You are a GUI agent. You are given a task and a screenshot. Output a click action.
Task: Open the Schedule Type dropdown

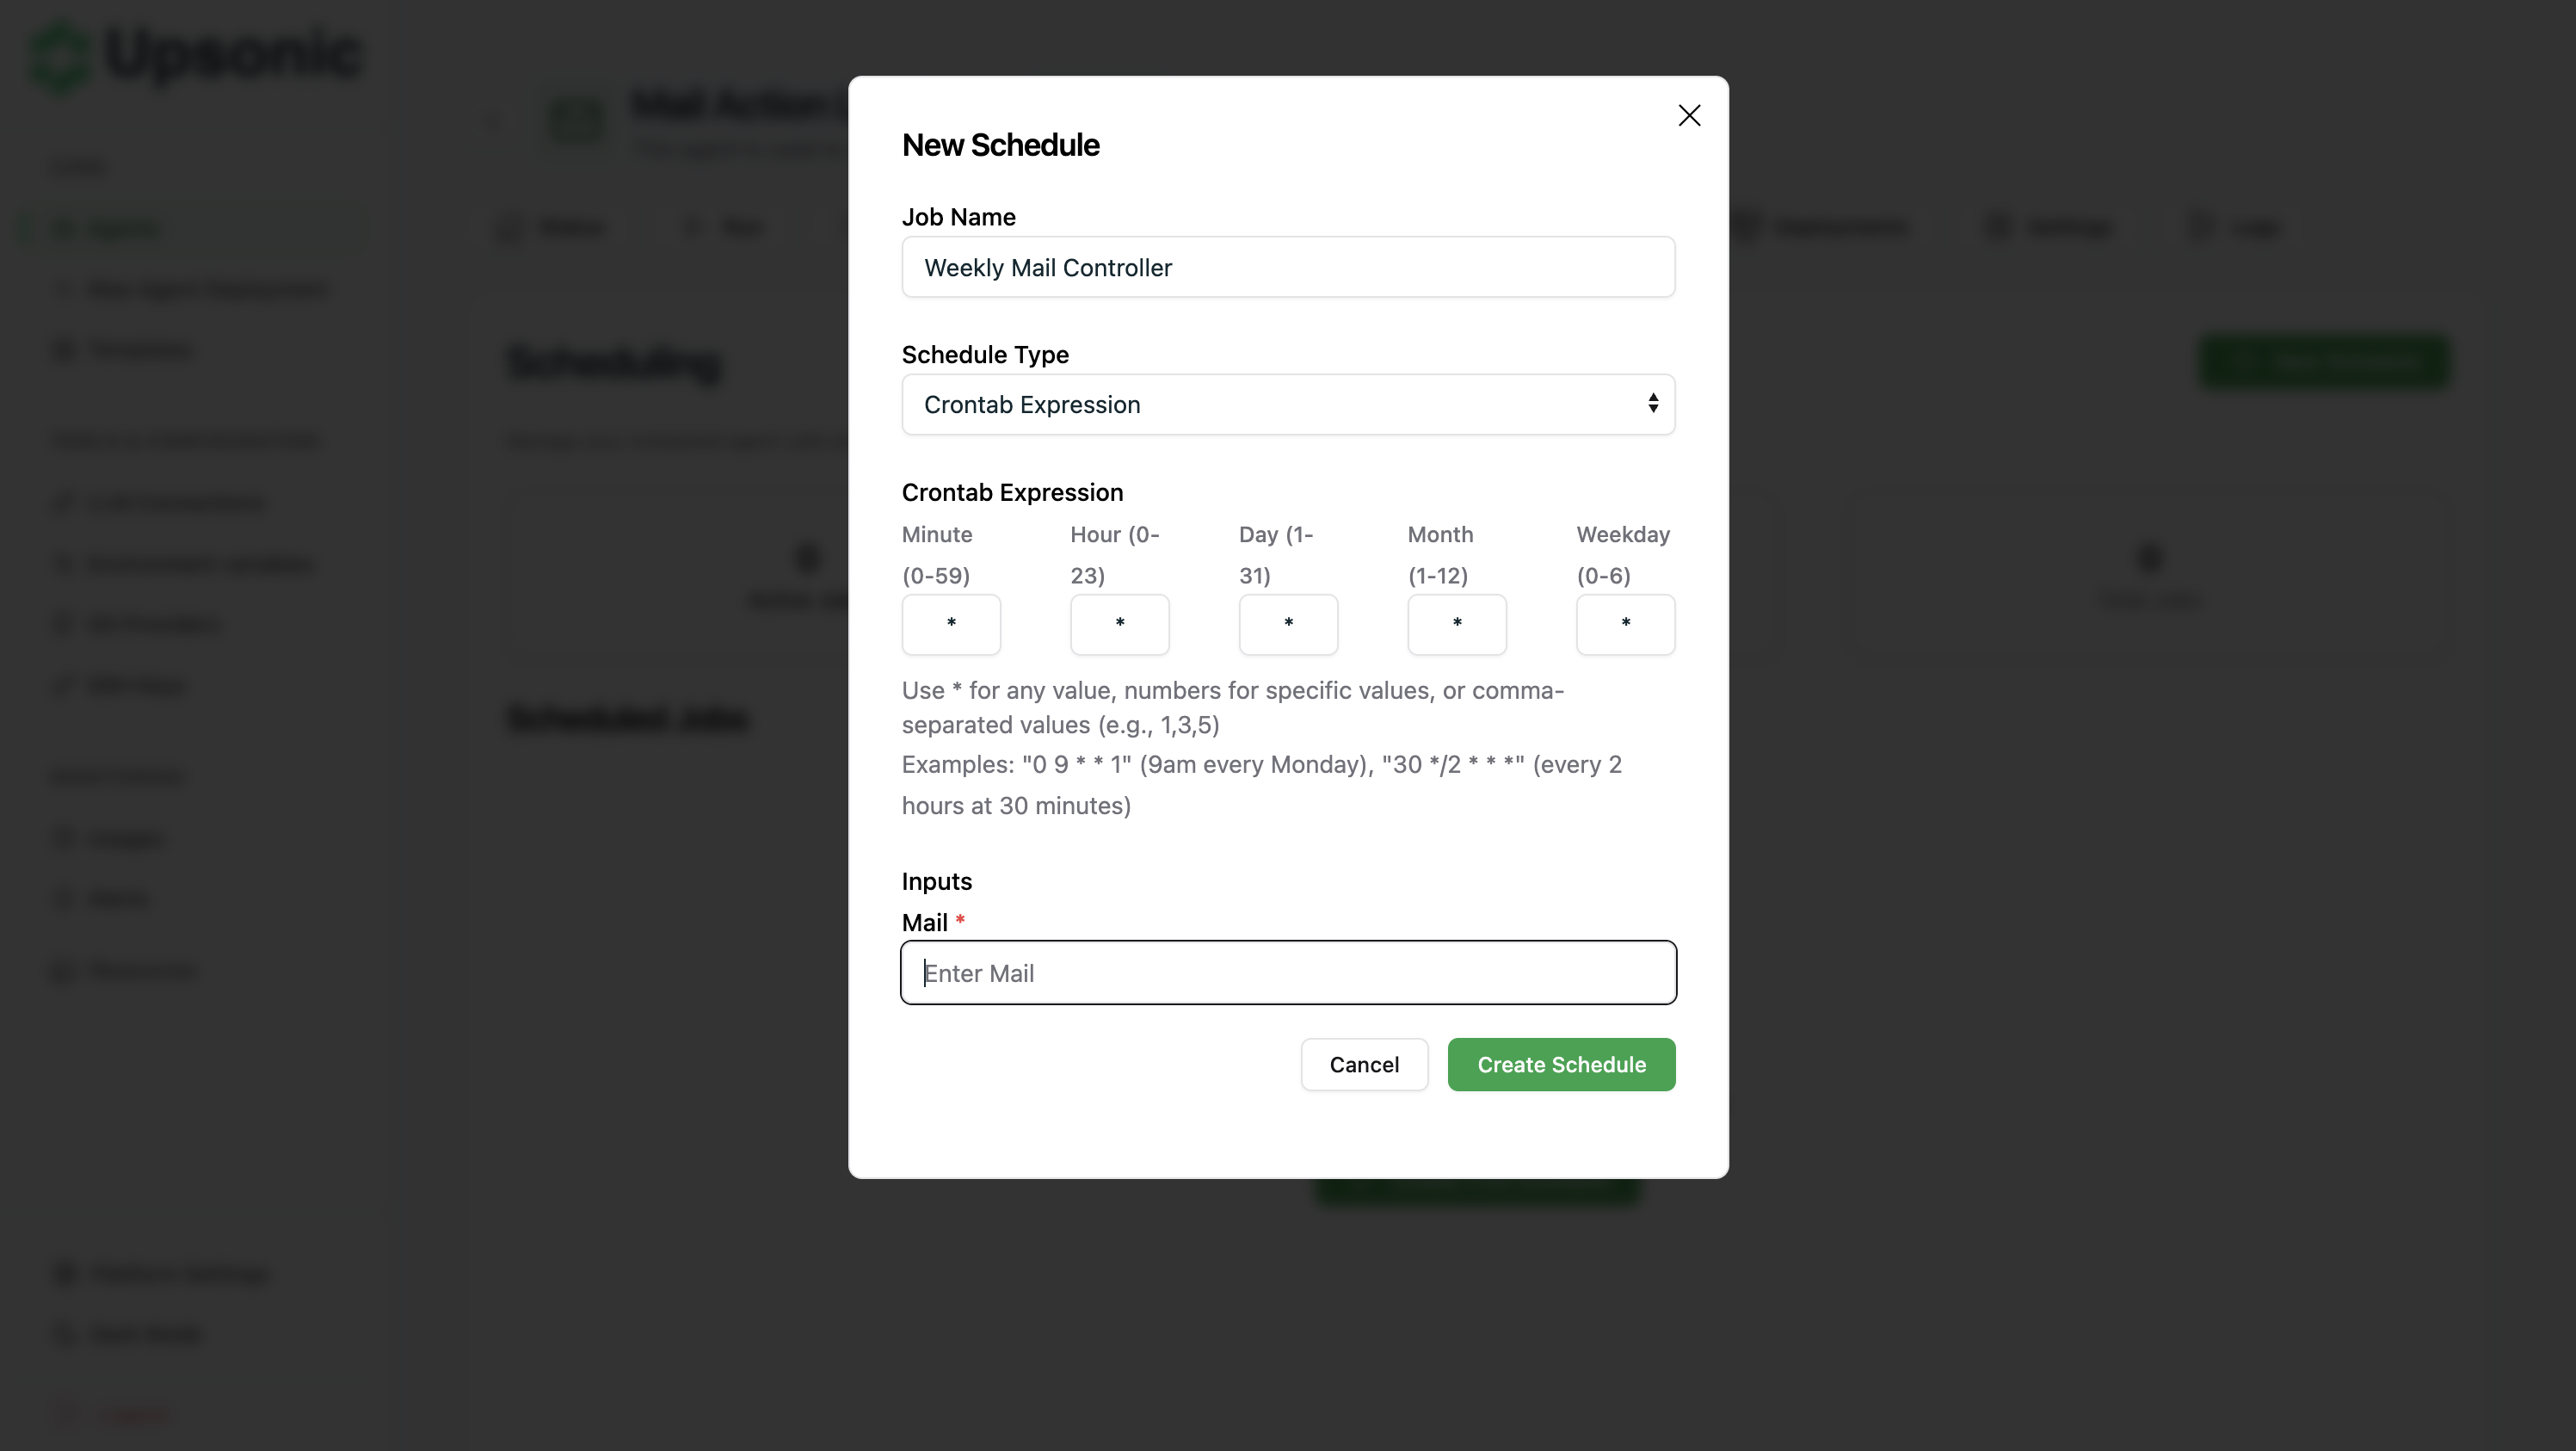coord(1287,404)
